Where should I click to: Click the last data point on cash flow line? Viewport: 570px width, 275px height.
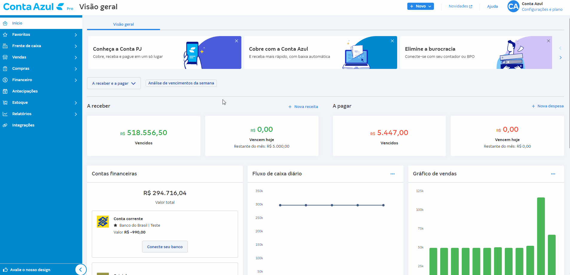click(383, 205)
